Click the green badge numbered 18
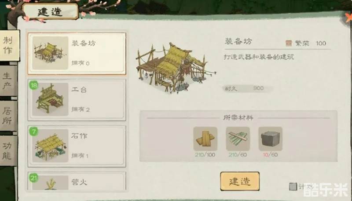The height and width of the screenshot is (201, 352). click(34, 85)
